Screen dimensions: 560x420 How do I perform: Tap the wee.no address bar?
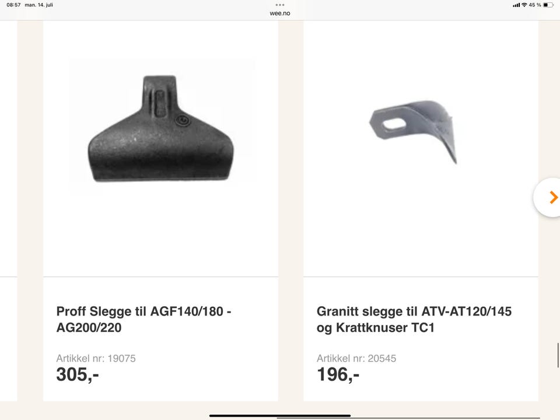(280, 13)
